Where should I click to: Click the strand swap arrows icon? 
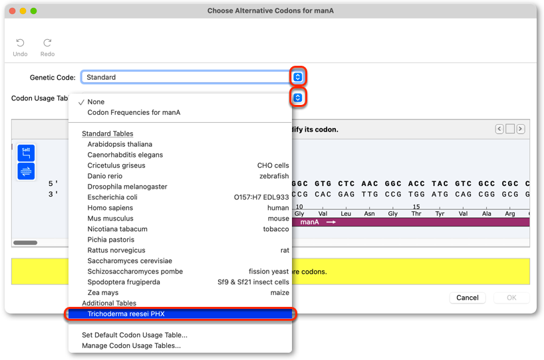click(x=26, y=171)
